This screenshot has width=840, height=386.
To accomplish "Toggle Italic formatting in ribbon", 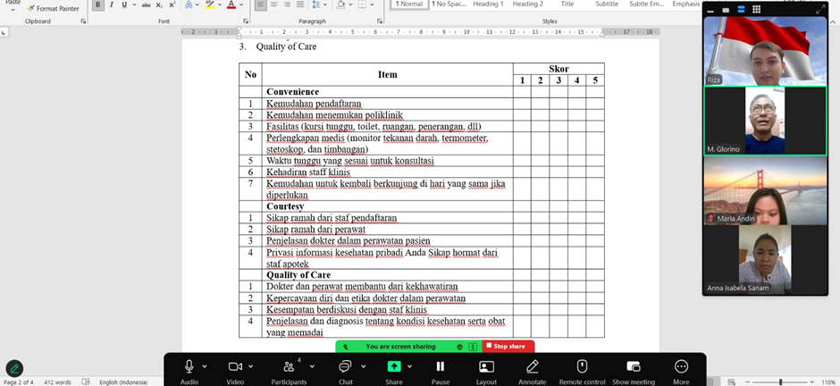I will [112, 4].
